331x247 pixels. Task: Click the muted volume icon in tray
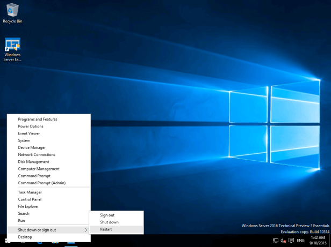tap(283, 241)
